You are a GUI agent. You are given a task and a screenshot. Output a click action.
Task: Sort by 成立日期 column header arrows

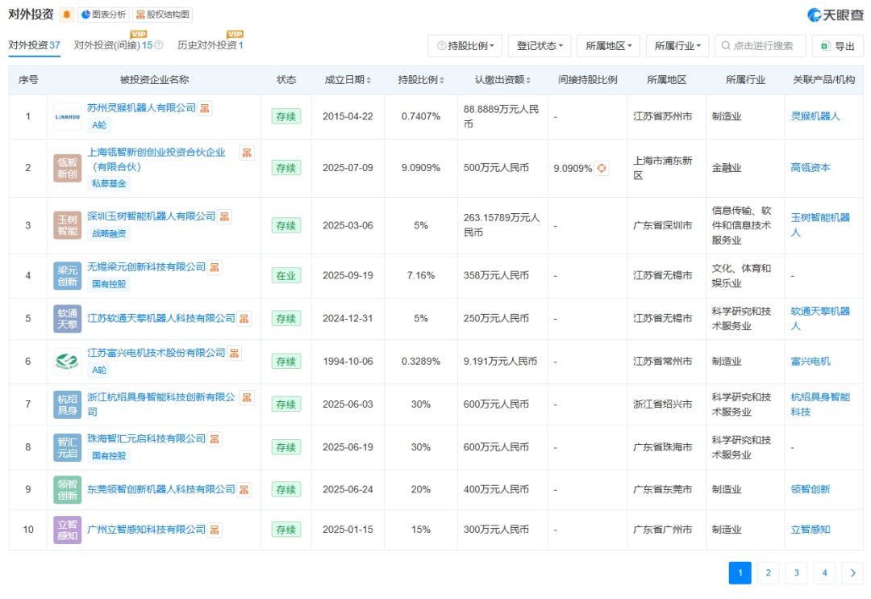tap(369, 80)
